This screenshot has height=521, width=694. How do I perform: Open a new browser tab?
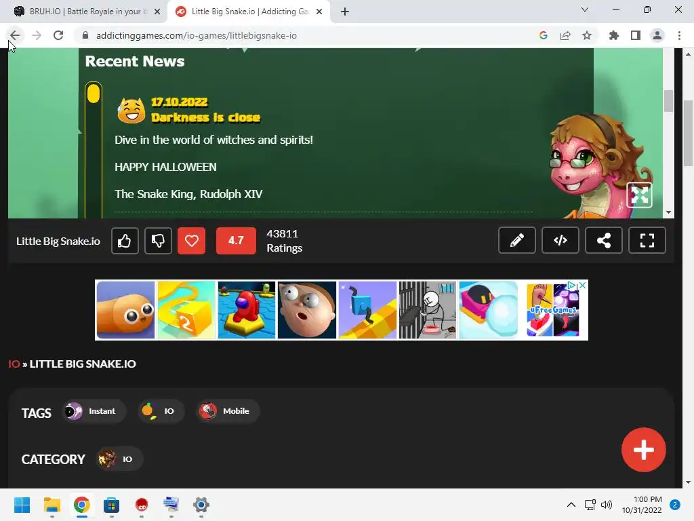click(345, 12)
